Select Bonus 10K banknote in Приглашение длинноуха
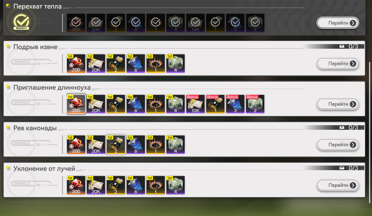The width and height of the screenshot is (372, 216). (x=196, y=104)
